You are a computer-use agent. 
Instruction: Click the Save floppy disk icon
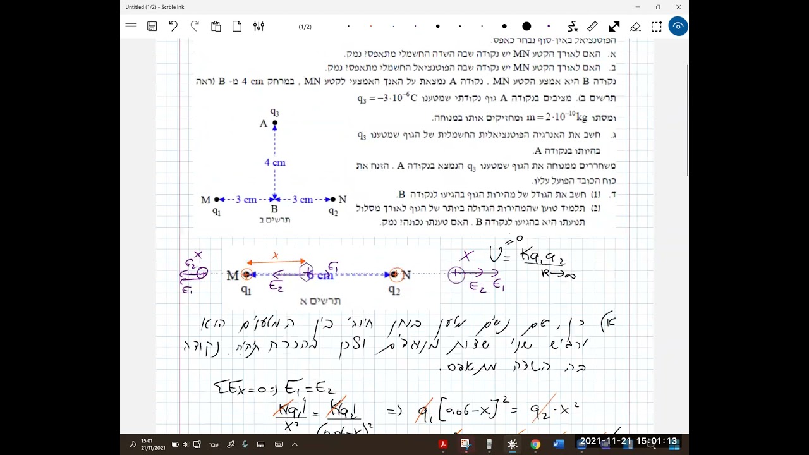pyautogui.click(x=152, y=27)
